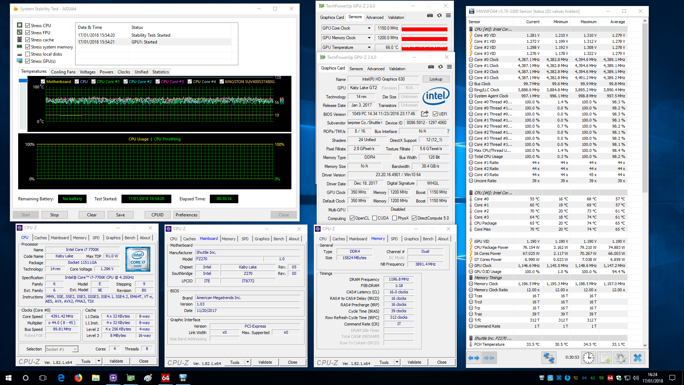Toggle Stress GPU(s) checkbox
The height and width of the screenshot is (385, 684).
(27, 61)
